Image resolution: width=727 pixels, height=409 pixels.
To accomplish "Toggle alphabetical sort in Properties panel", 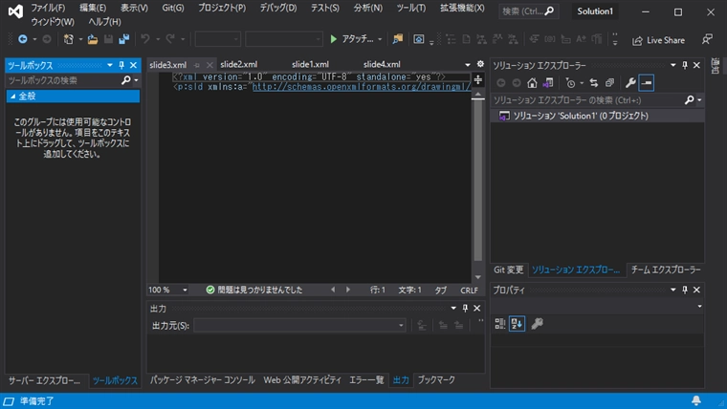I will [x=517, y=324].
